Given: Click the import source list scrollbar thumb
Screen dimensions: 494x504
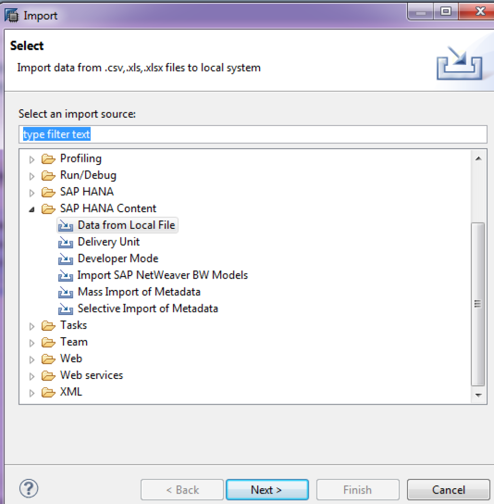Looking at the screenshot, I should click(478, 304).
